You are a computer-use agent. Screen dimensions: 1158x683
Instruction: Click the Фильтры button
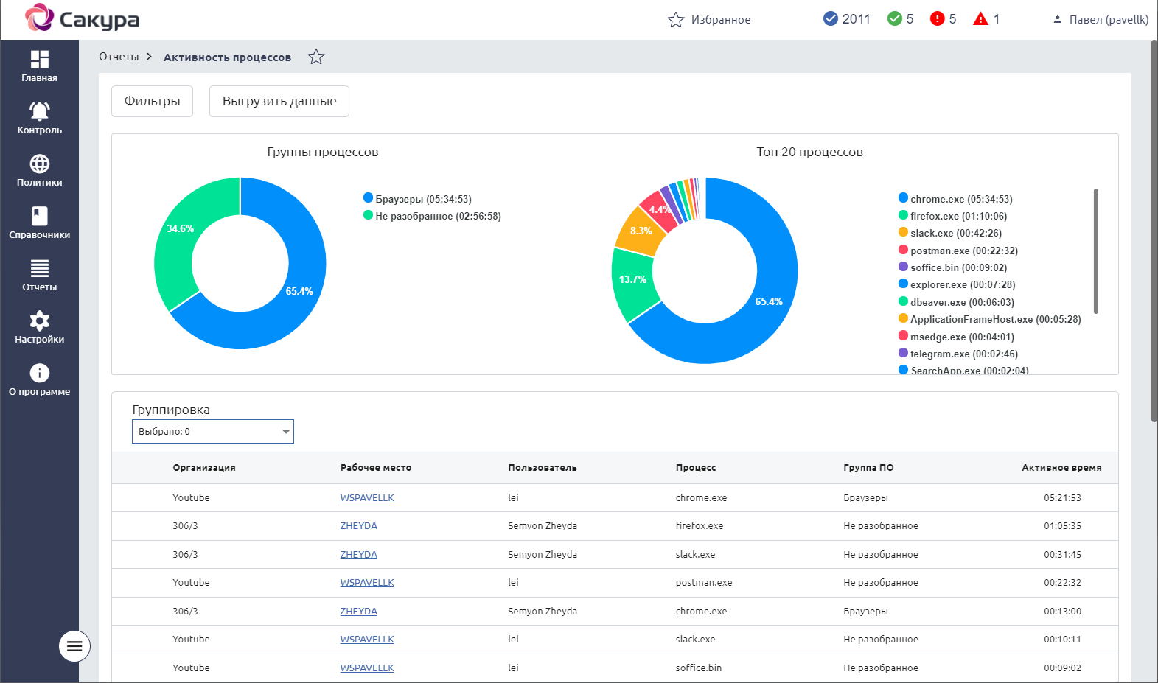click(x=152, y=102)
